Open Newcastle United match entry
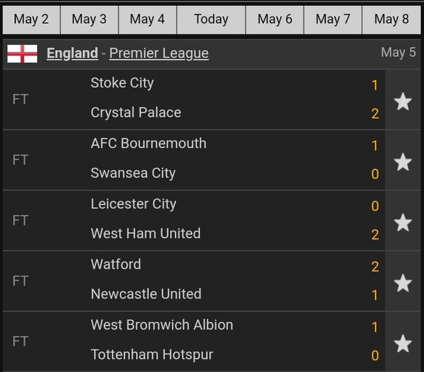Viewport: 424px width, 372px height. (x=193, y=281)
